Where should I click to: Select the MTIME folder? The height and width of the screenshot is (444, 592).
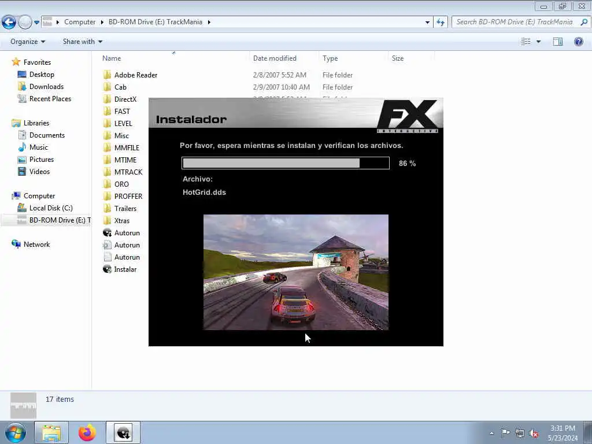pos(125,160)
